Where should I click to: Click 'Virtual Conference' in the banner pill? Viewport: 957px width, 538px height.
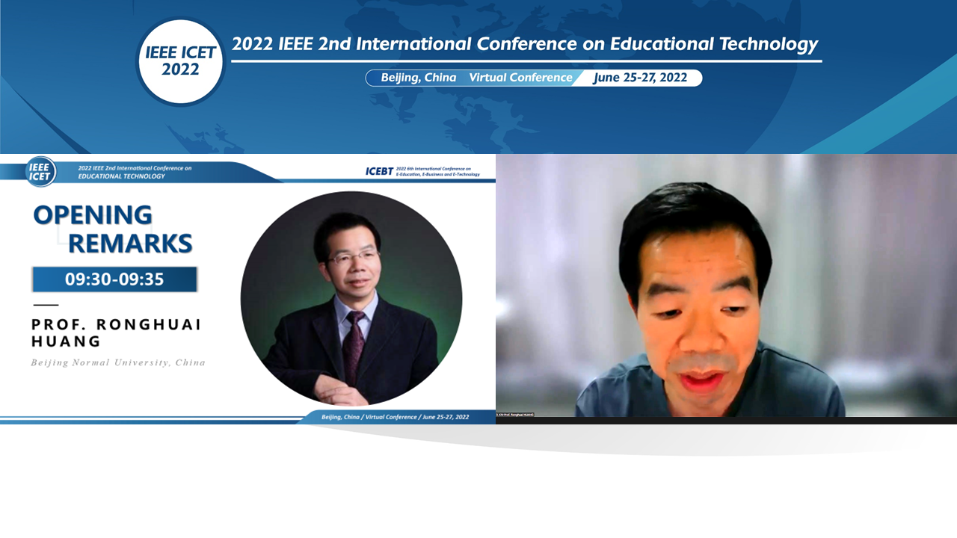(520, 78)
